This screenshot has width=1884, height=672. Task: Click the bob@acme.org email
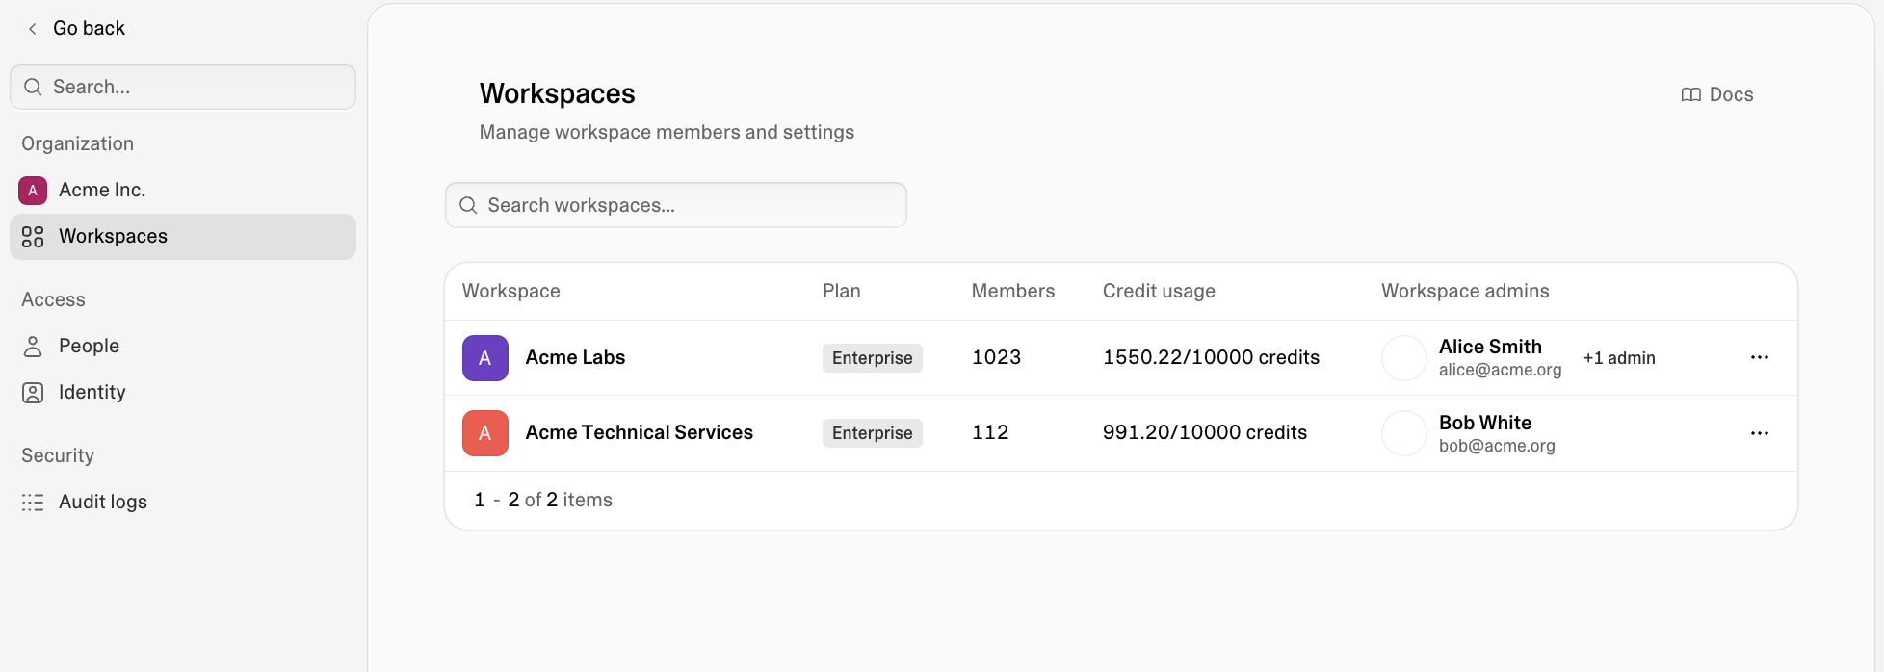point(1497,446)
